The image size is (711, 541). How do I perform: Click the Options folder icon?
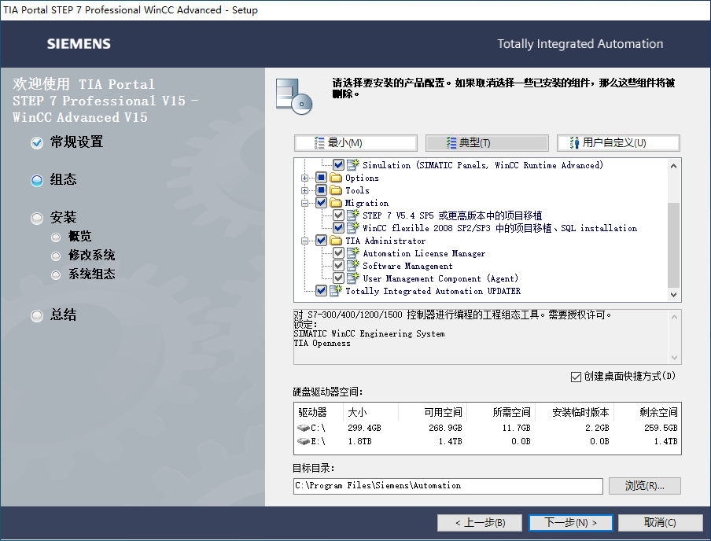click(x=336, y=177)
